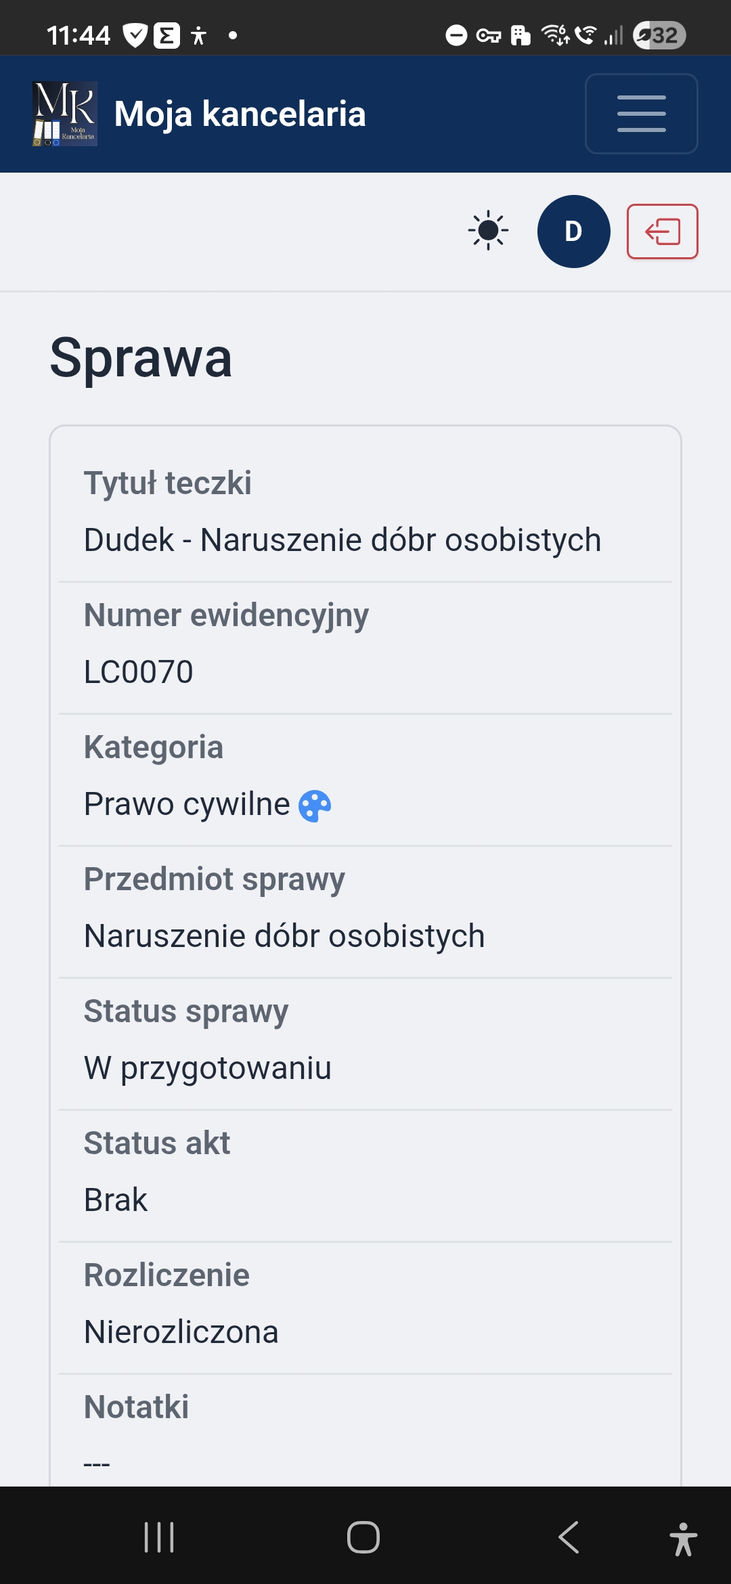Image resolution: width=731 pixels, height=1584 pixels.
Task: Click the Rozliczenie value Nierozliczona
Action: coord(180,1331)
